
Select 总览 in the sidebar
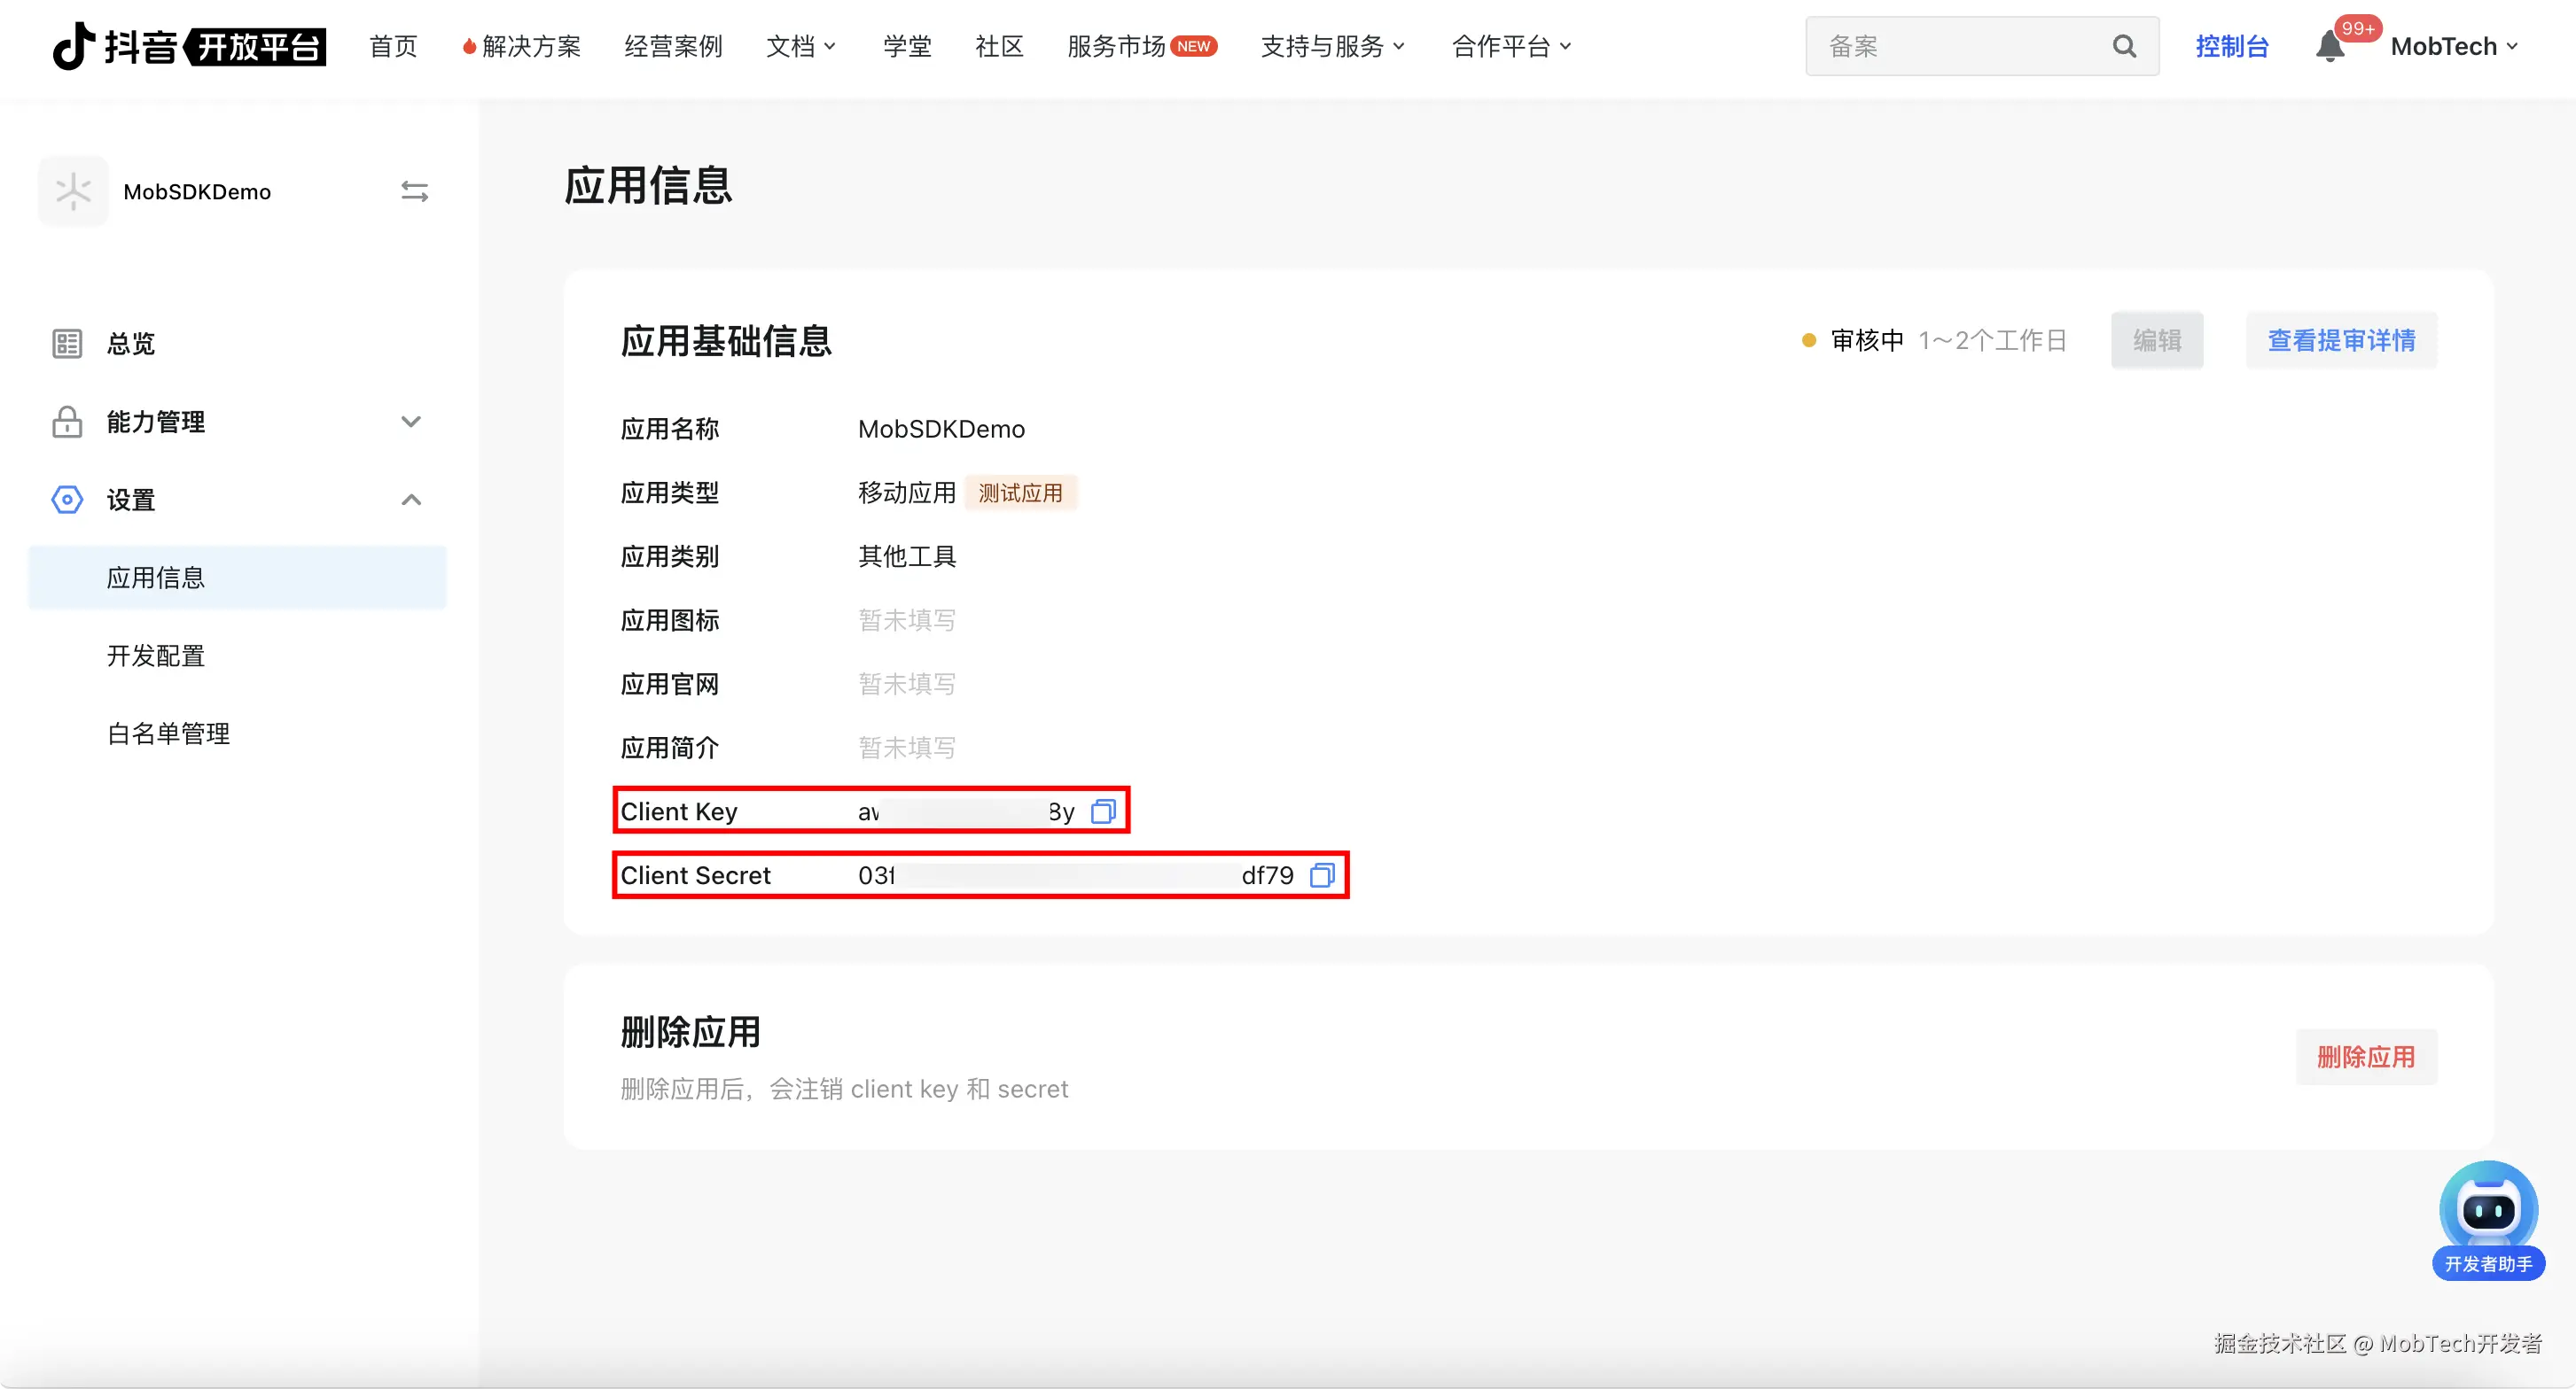point(131,344)
